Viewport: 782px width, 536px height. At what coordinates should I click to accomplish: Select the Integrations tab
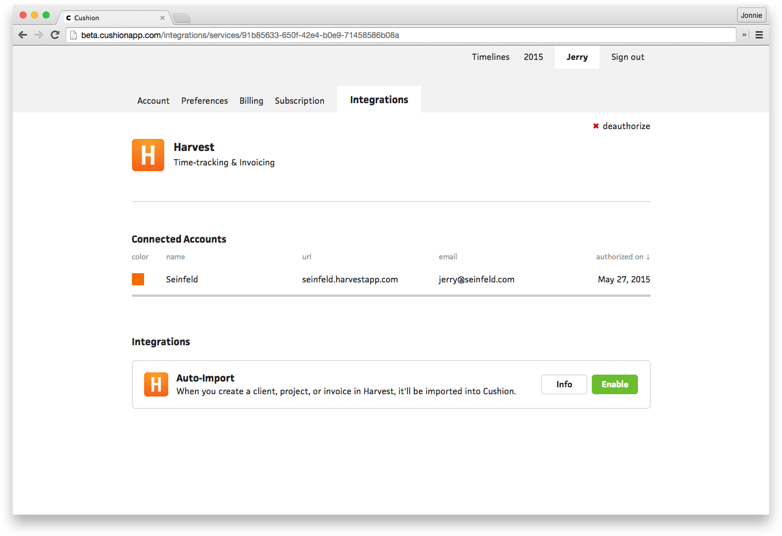point(379,100)
